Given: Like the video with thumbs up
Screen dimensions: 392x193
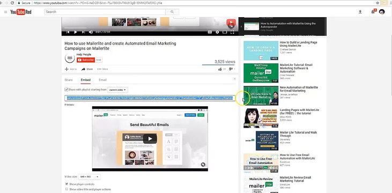Looking at the screenshot, I should (x=220, y=69).
